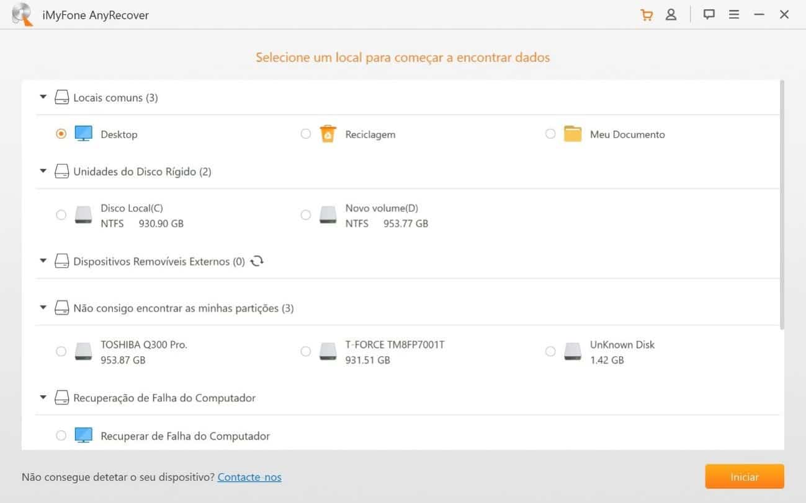Click the vertical scrollbar of locations list
The width and height of the screenshot is (806, 503).
pyautogui.click(x=782, y=203)
